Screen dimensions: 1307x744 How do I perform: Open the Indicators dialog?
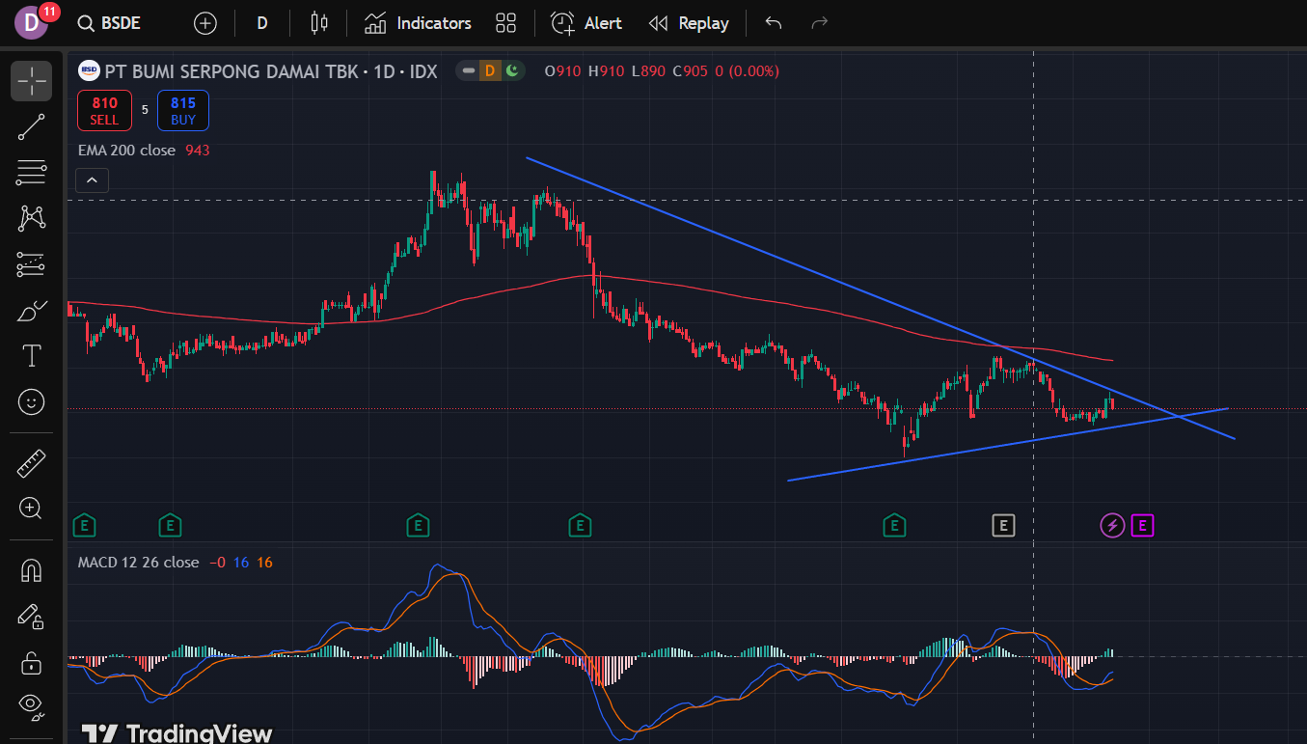(418, 23)
